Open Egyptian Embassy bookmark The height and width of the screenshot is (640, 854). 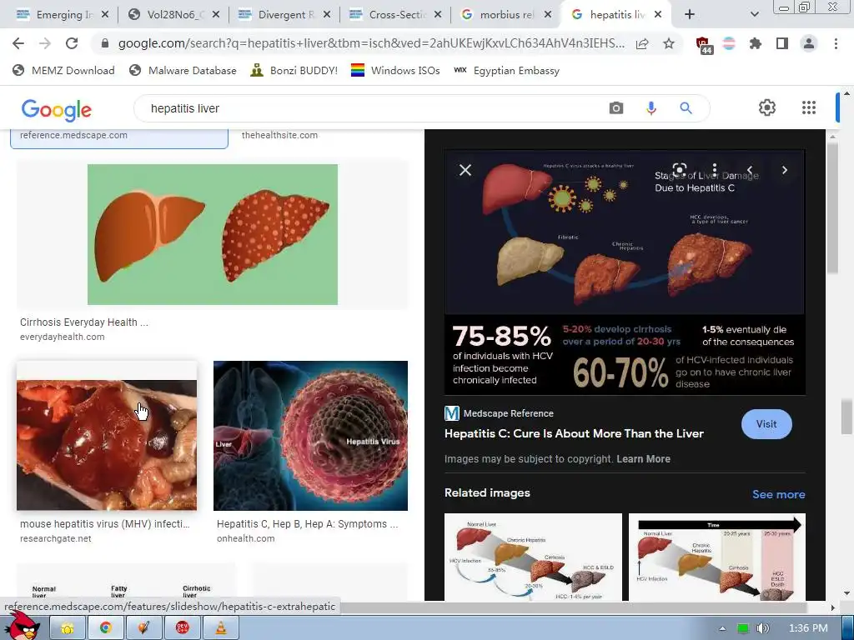click(x=506, y=70)
